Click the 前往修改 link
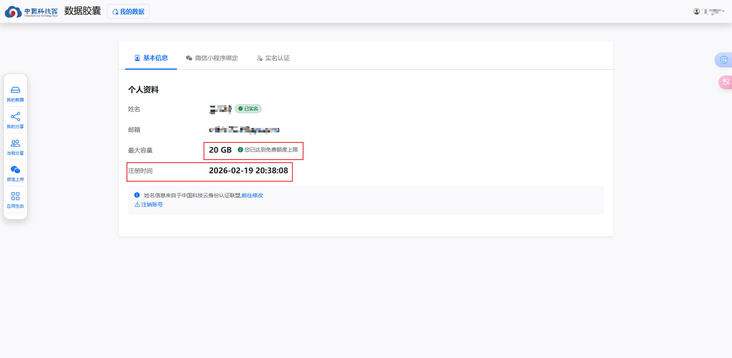Viewport: 732px width, 358px height. [x=252, y=195]
